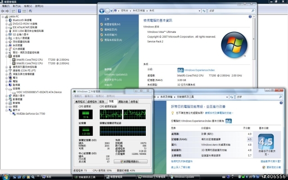Switch to the Services tab in Task Manager
Viewport: 288px width, 180px height.
tap(102, 102)
